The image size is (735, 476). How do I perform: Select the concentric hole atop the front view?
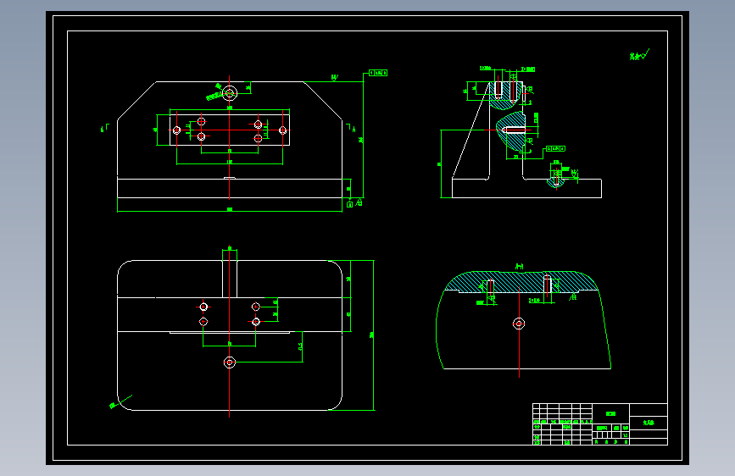click(229, 93)
